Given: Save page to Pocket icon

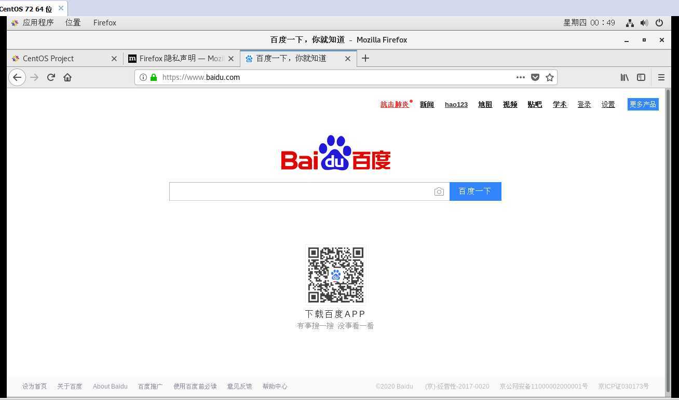Looking at the screenshot, I should coord(535,77).
